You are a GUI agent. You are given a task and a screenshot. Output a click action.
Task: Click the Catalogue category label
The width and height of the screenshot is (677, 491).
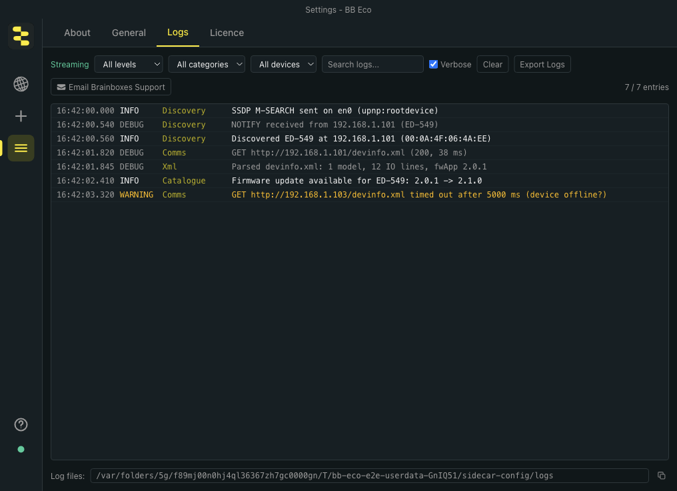coord(183,181)
